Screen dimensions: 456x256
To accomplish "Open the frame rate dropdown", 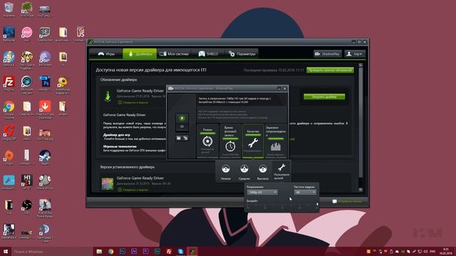I will [305, 192].
